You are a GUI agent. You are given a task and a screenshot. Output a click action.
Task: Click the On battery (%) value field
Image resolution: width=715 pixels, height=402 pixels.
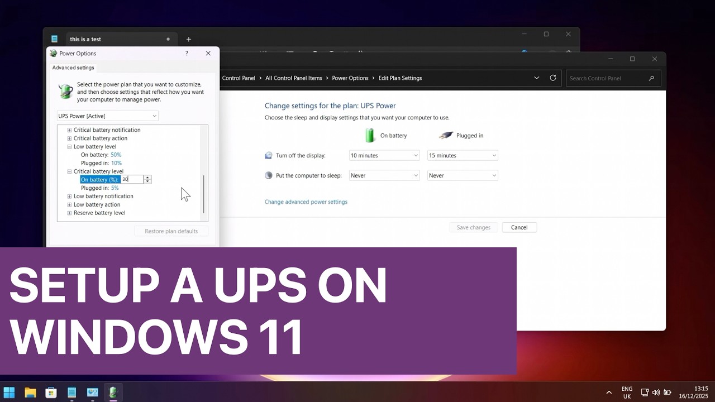132,179
